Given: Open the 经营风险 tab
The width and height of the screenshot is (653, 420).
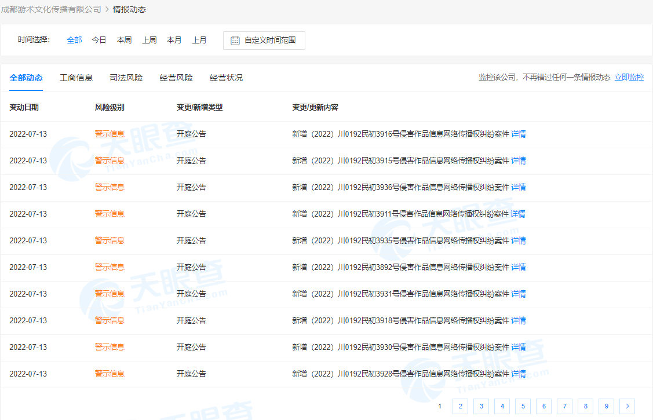Looking at the screenshot, I should point(176,78).
